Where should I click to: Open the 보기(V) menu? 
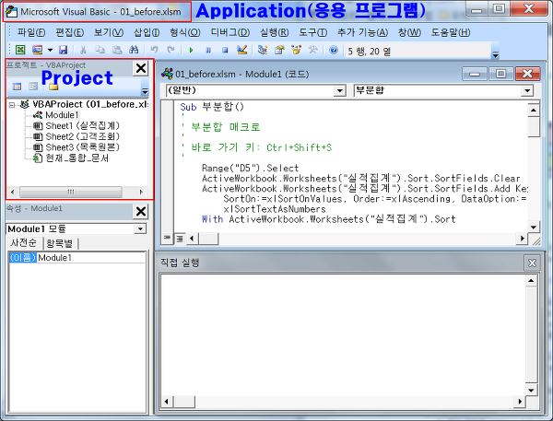[109, 32]
